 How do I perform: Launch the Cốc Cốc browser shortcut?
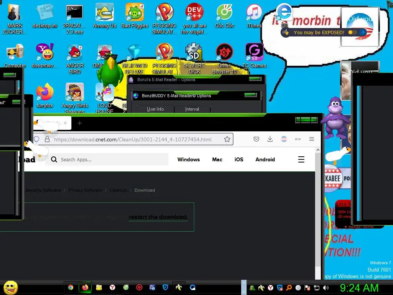click(224, 15)
